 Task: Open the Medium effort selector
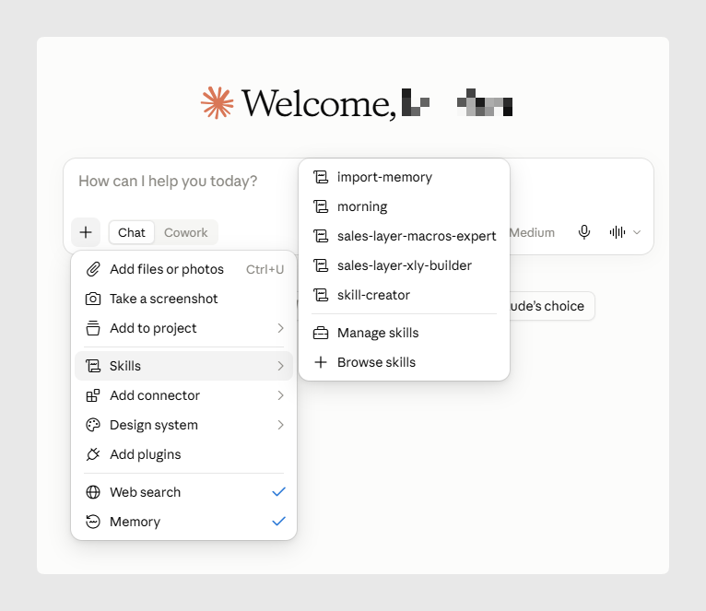tap(532, 232)
